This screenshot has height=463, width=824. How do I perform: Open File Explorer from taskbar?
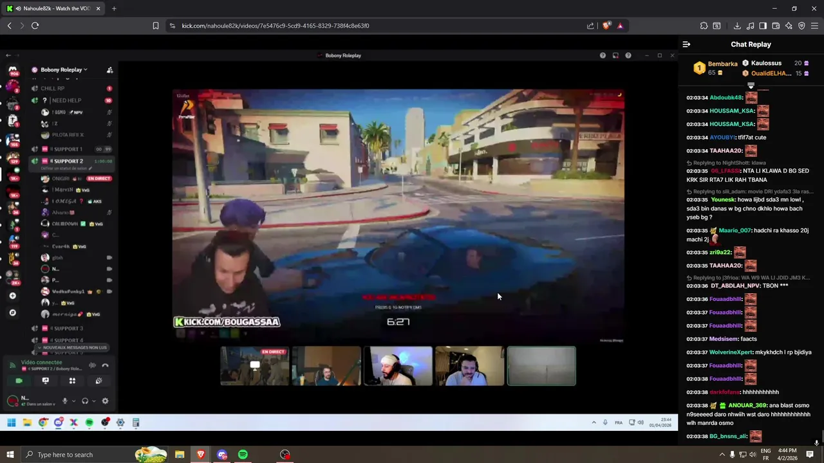[x=180, y=455]
